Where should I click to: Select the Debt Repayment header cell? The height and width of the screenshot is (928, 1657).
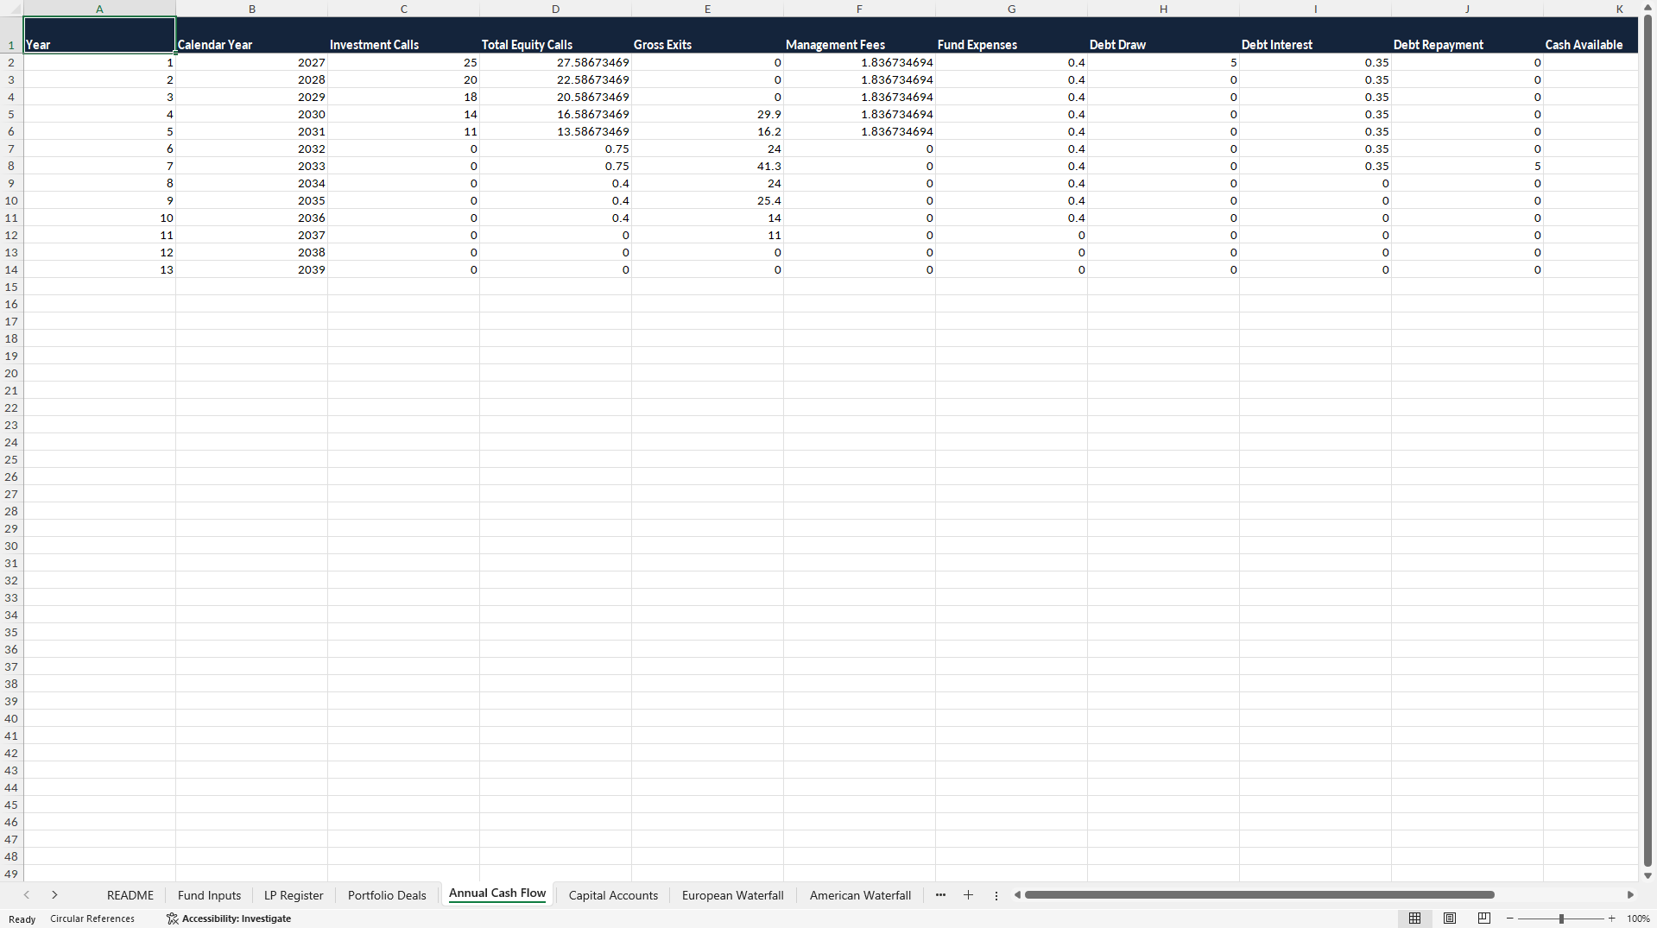[x=1467, y=35]
